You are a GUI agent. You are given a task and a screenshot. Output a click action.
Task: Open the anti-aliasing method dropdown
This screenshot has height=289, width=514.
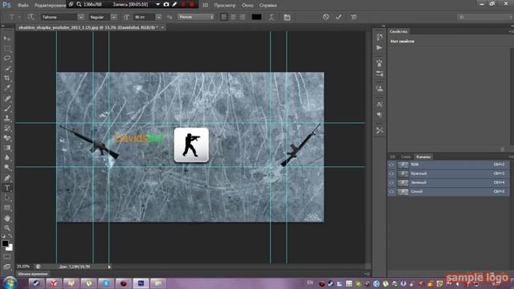[196, 17]
